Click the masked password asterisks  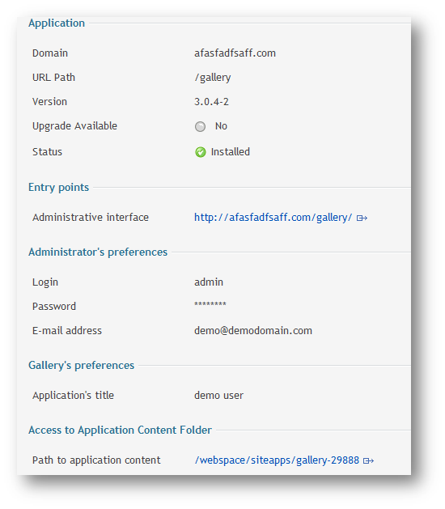pos(210,304)
